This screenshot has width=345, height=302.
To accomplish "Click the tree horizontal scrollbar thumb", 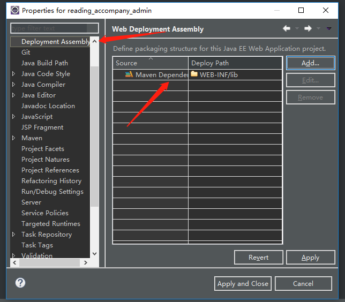I will pos(49,262).
